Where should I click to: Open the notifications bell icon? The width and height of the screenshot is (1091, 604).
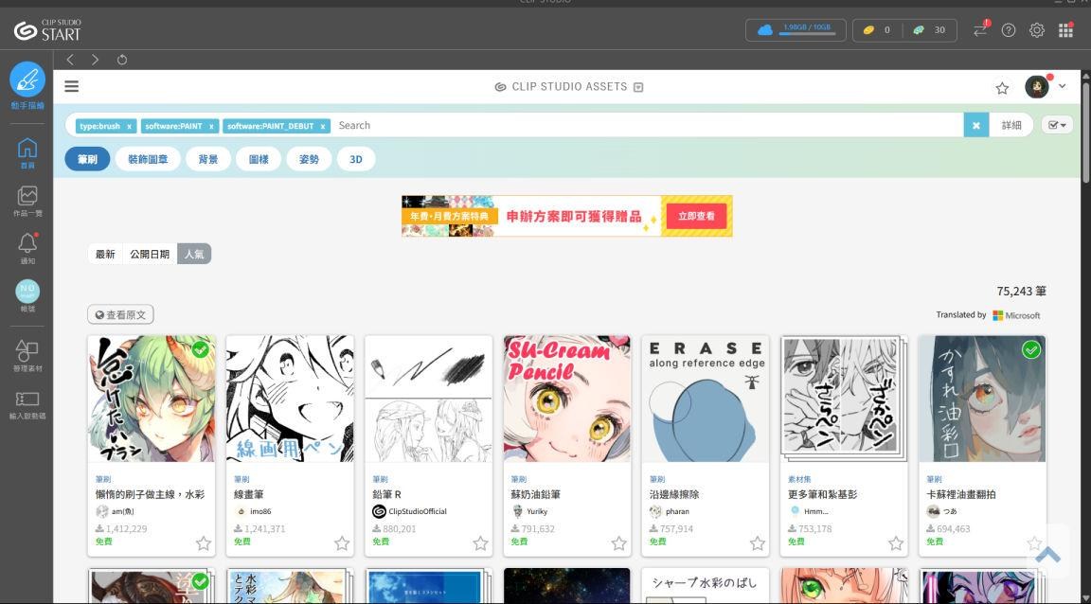[27, 248]
